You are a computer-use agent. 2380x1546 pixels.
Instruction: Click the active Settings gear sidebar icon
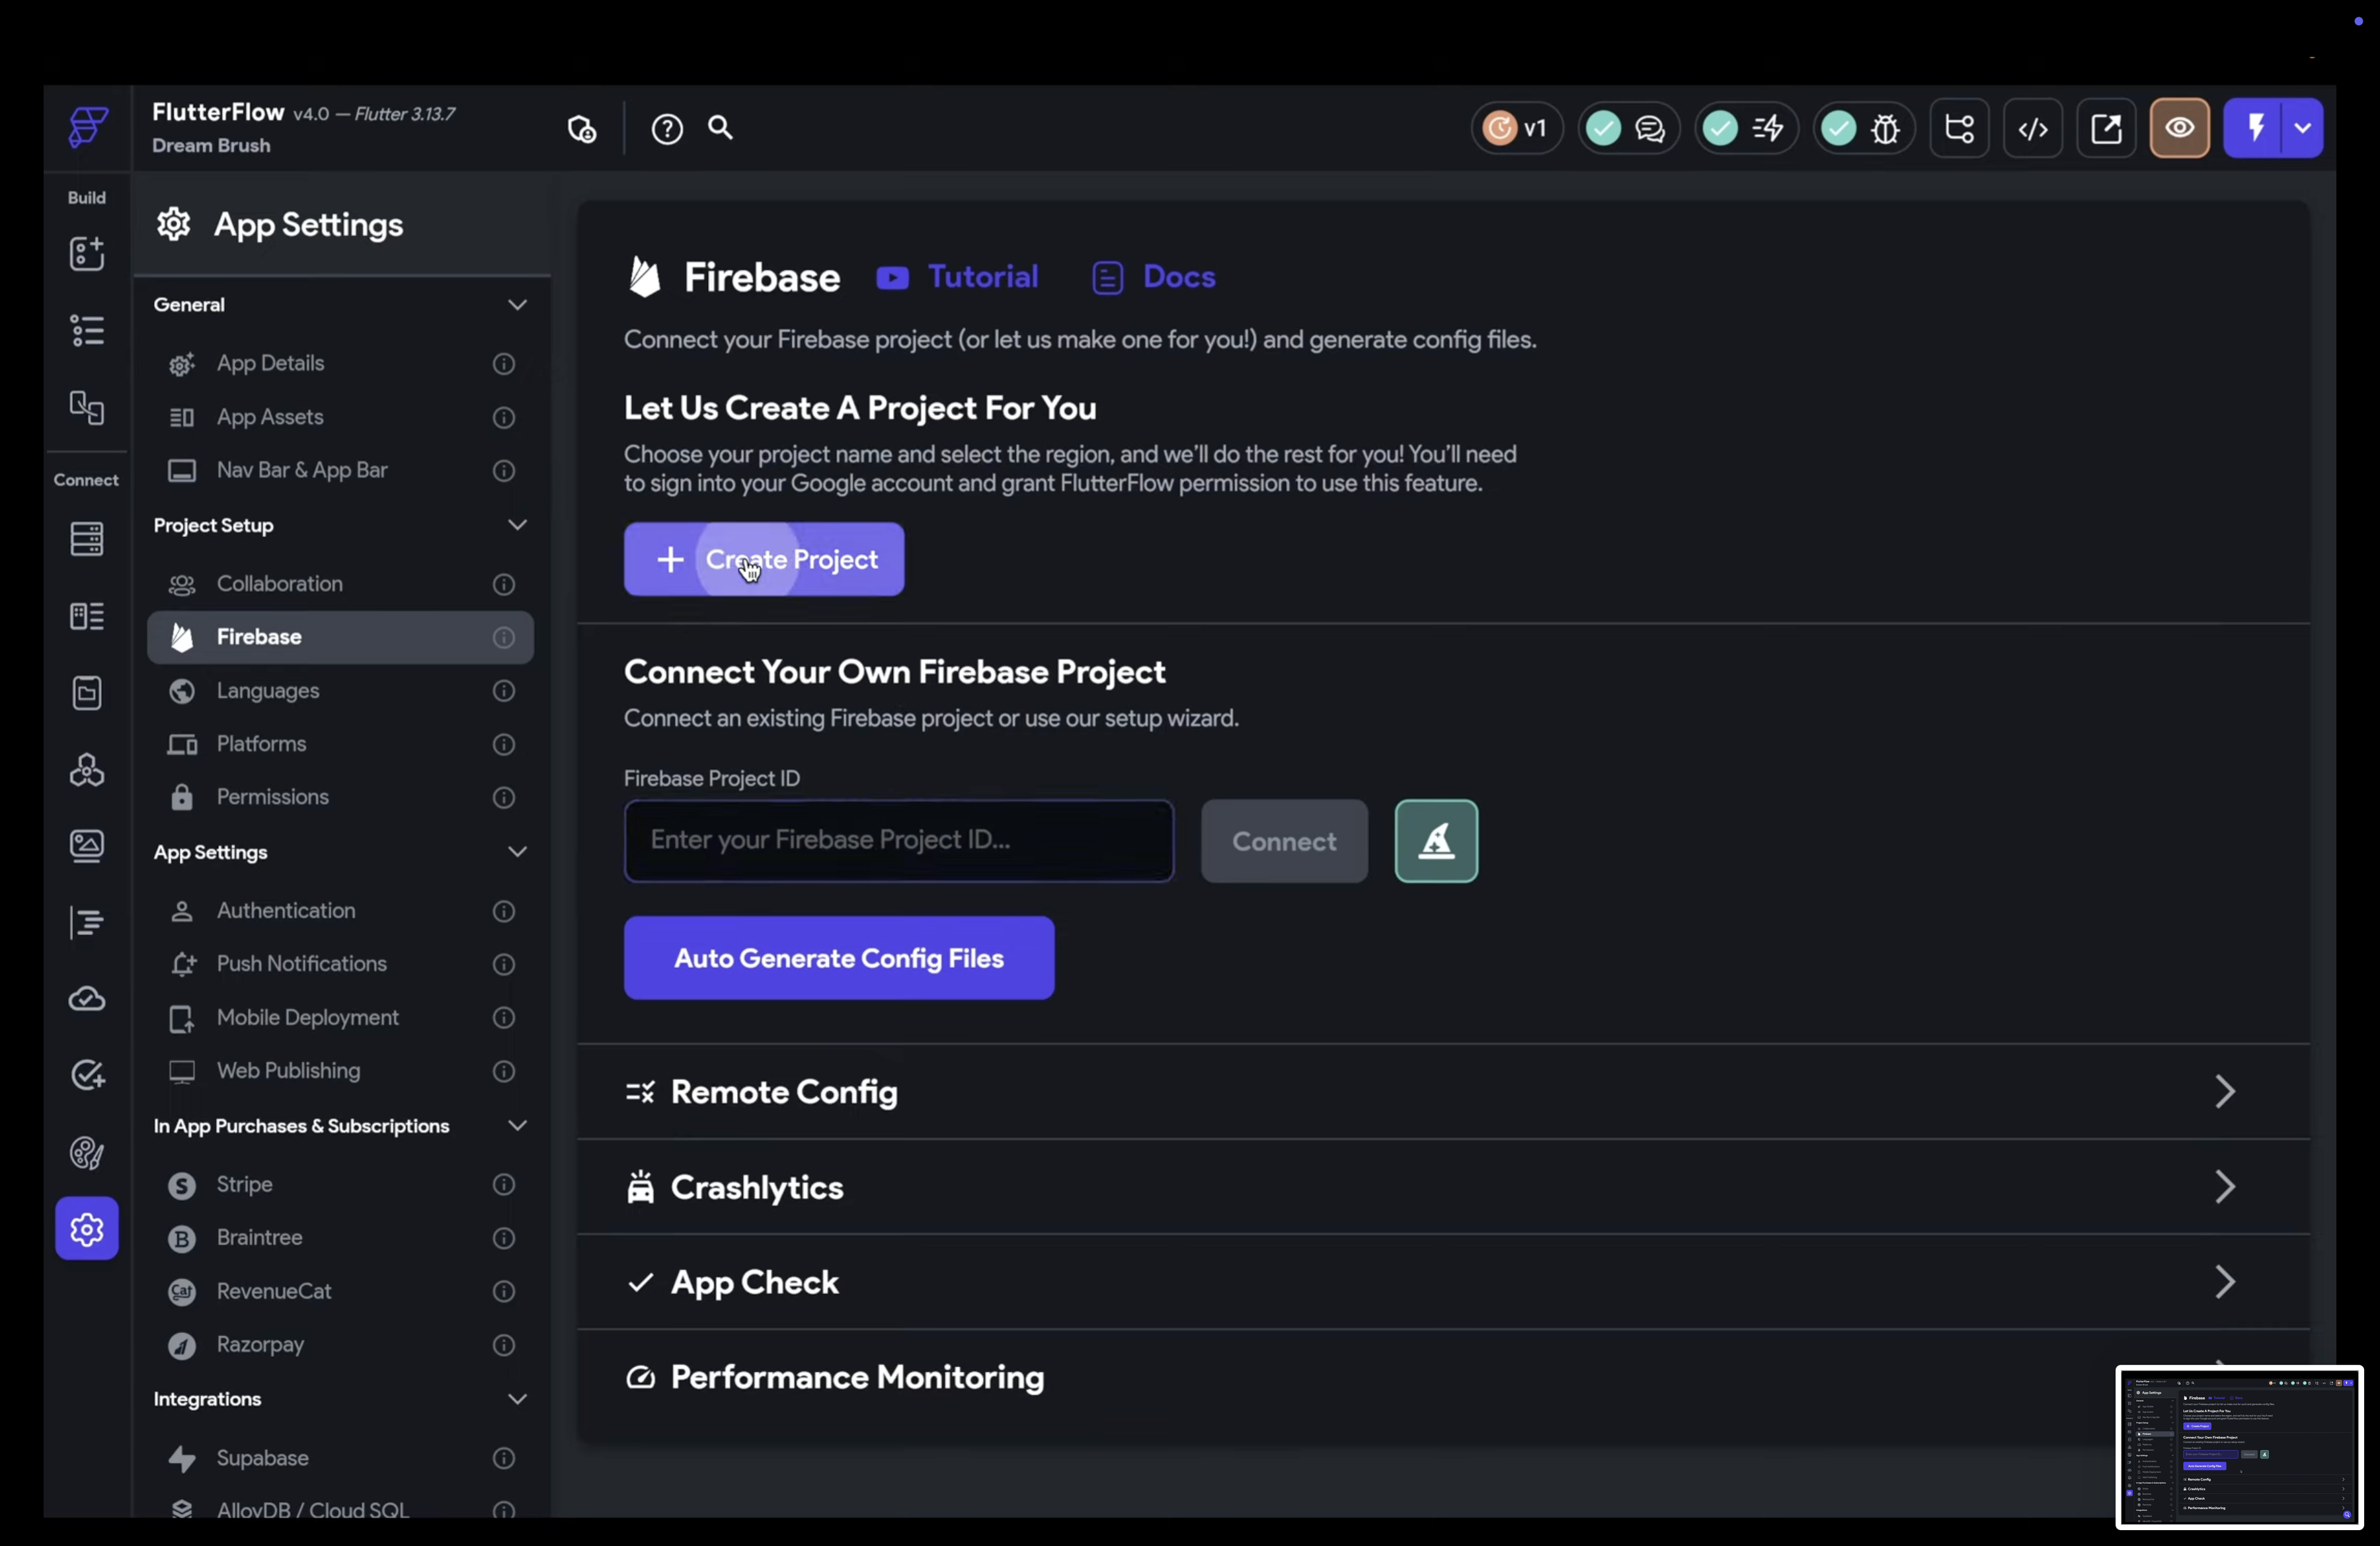[x=87, y=1229]
